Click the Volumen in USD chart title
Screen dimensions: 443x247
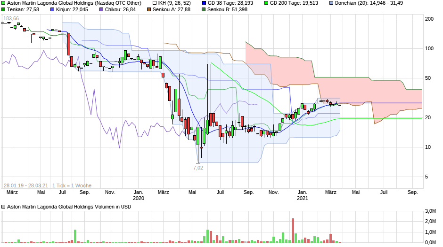click(x=69, y=207)
